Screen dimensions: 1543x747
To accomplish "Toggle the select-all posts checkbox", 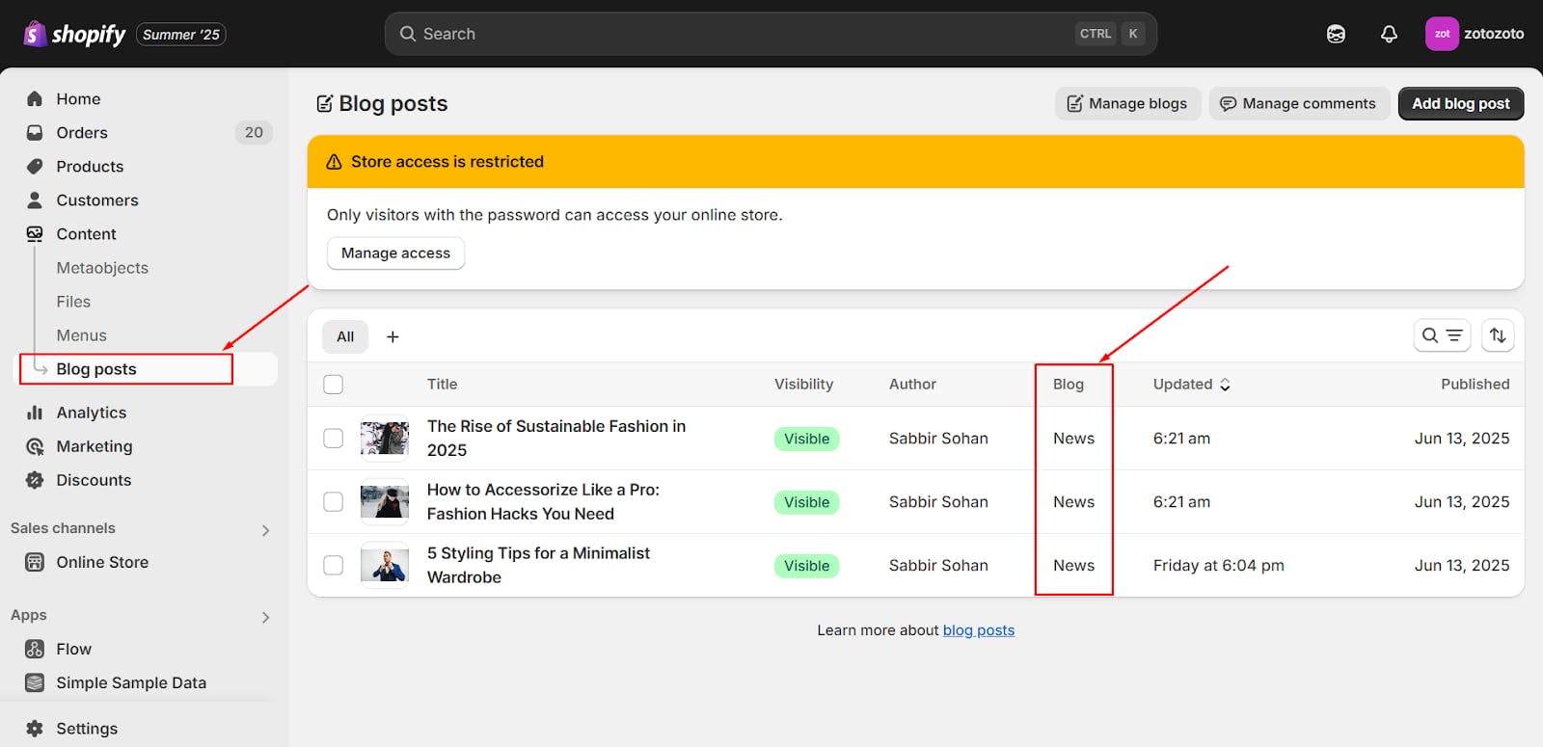I will [334, 385].
